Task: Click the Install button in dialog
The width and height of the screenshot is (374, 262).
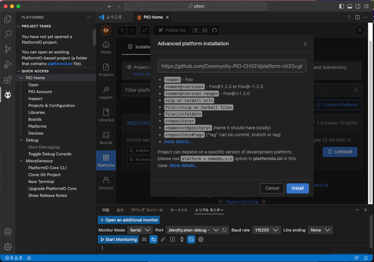Action: click(298, 188)
